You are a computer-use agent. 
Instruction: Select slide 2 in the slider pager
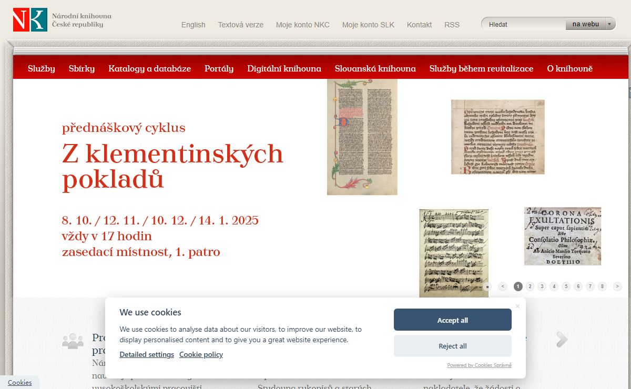530,286
